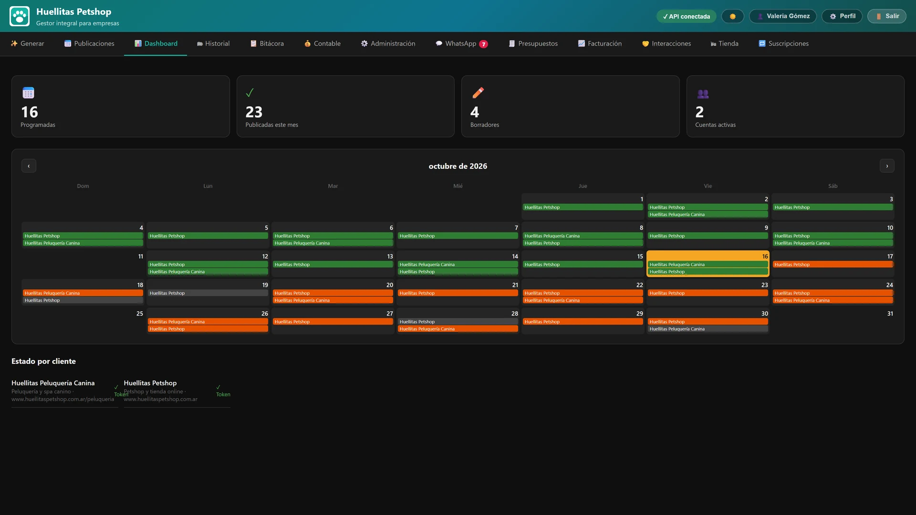Select the highlighted day 16 cell
The height and width of the screenshot is (515, 916).
708,264
